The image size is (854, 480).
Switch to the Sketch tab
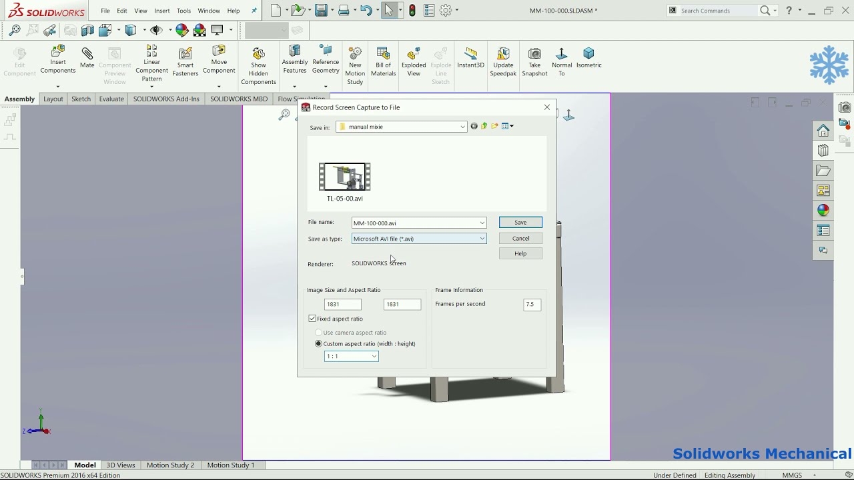point(81,99)
